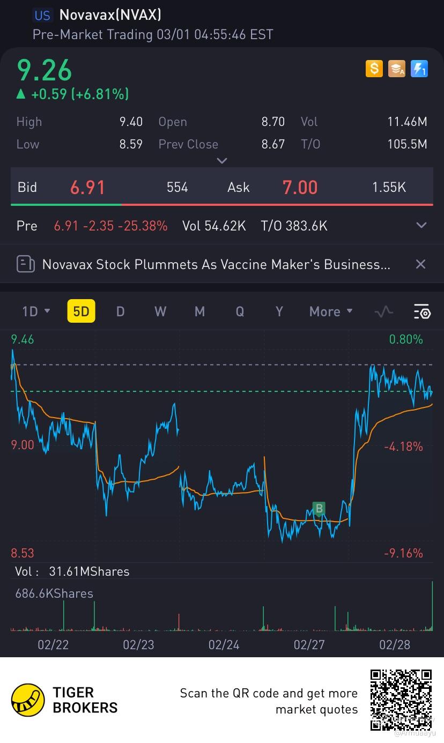The height and width of the screenshot is (743, 444).
Task: Open the 1D timeframe dropdown
Action: (x=36, y=311)
